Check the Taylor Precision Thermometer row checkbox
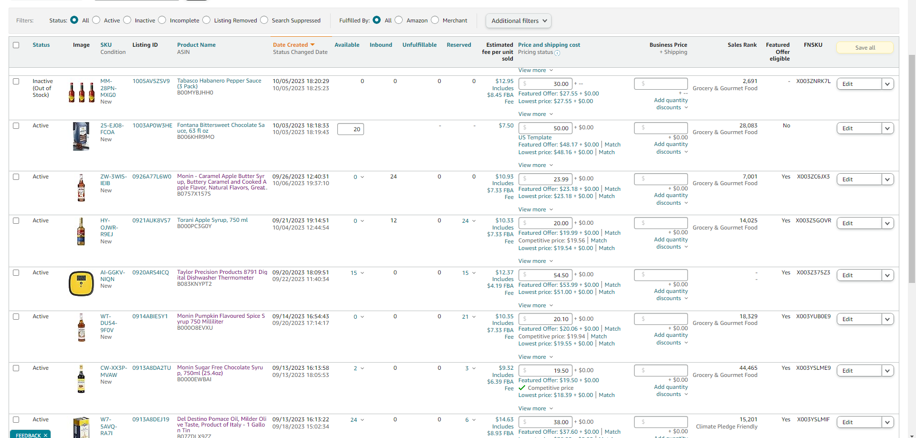Image resolution: width=916 pixels, height=438 pixels. pyautogui.click(x=16, y=273)
